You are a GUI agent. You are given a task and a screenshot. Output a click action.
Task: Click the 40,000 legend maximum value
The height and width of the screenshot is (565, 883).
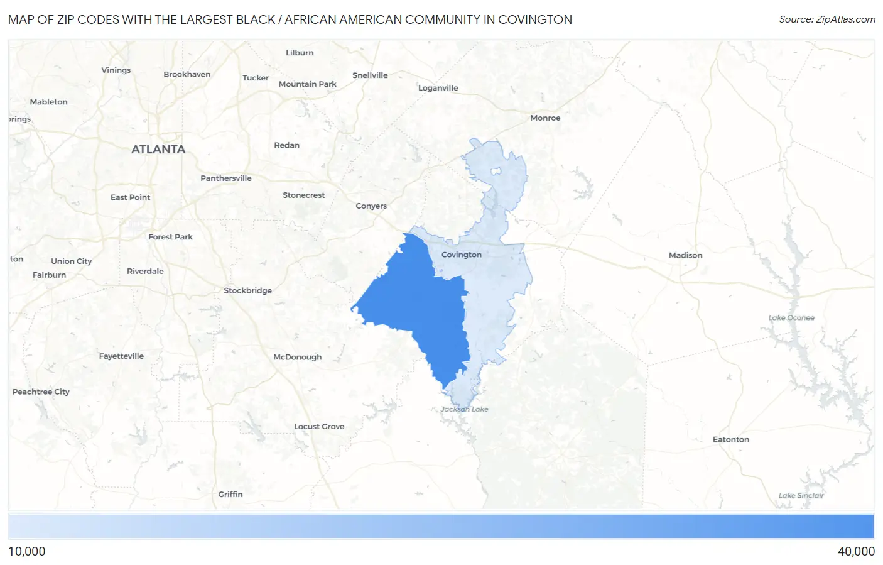point(856,552)
